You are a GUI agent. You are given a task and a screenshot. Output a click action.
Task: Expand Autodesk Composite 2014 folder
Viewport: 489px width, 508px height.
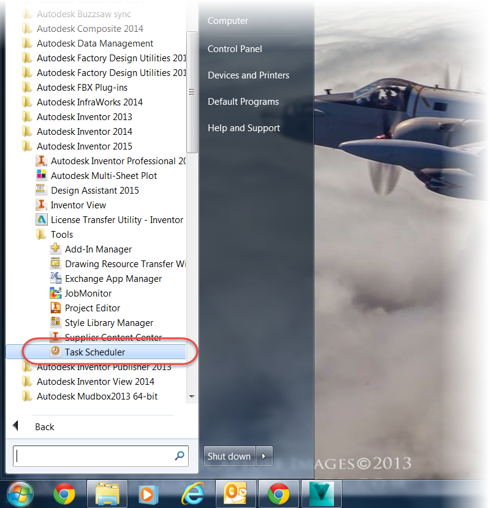coord(83,29)
